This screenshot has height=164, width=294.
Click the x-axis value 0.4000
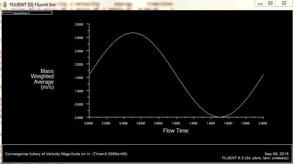point(123,123)
